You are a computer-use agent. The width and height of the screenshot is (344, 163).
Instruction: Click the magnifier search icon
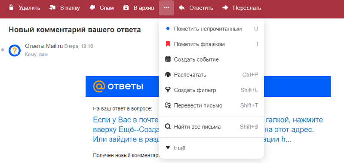168,126
